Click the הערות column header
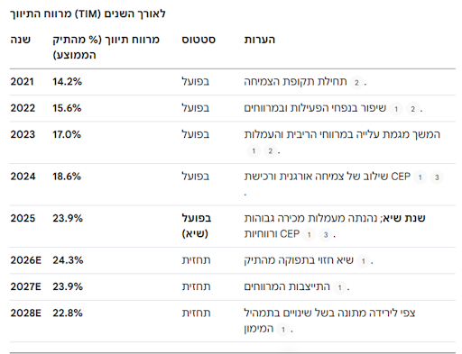462x354 pixels. coord(260,40)
